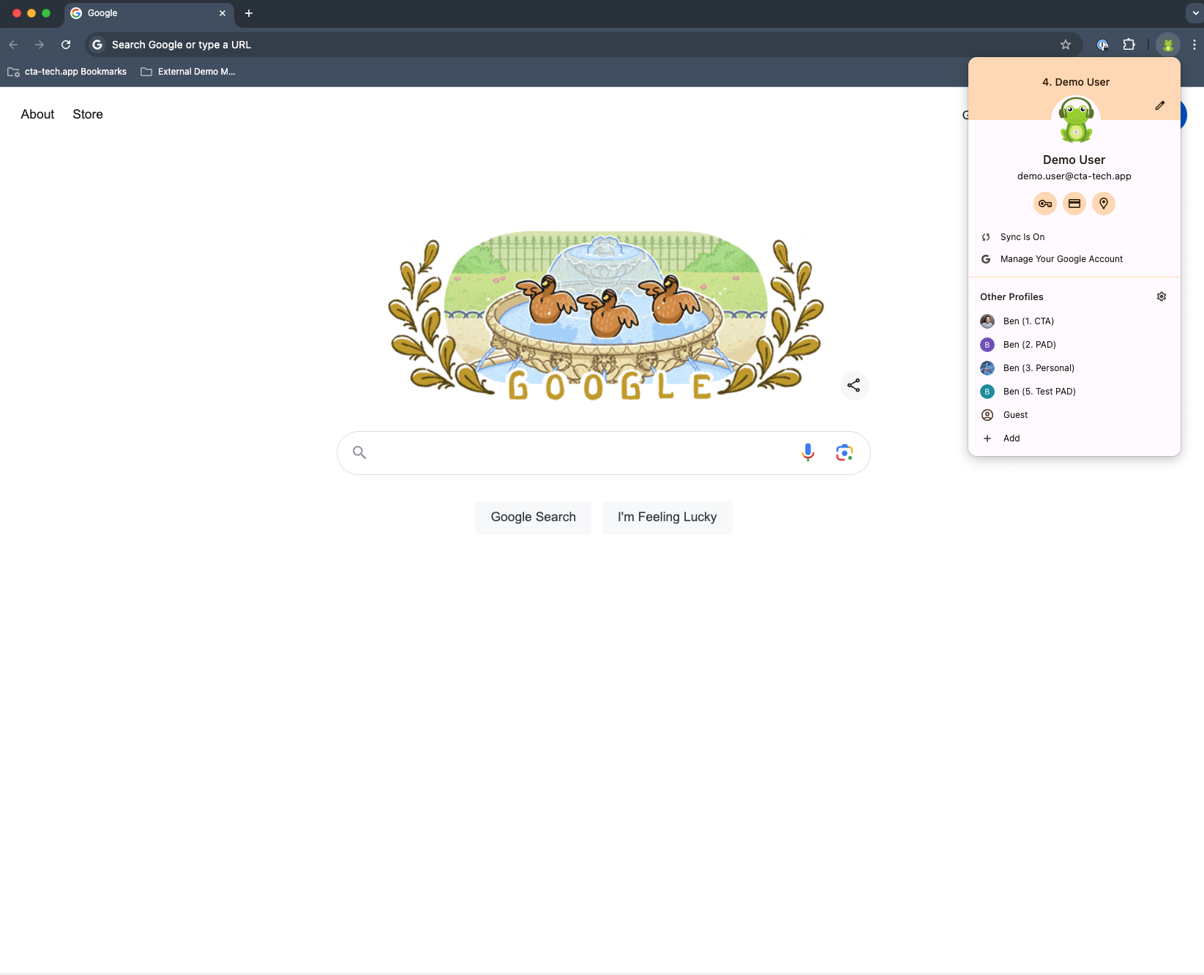Screen dimensions: 1204x975
Task: Click the magnifier icon in search box
Action: click(x=359, y=452)
